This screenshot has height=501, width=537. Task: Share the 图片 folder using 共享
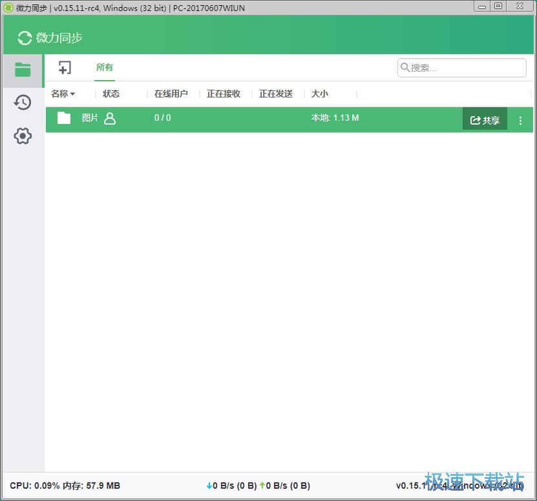485,119
